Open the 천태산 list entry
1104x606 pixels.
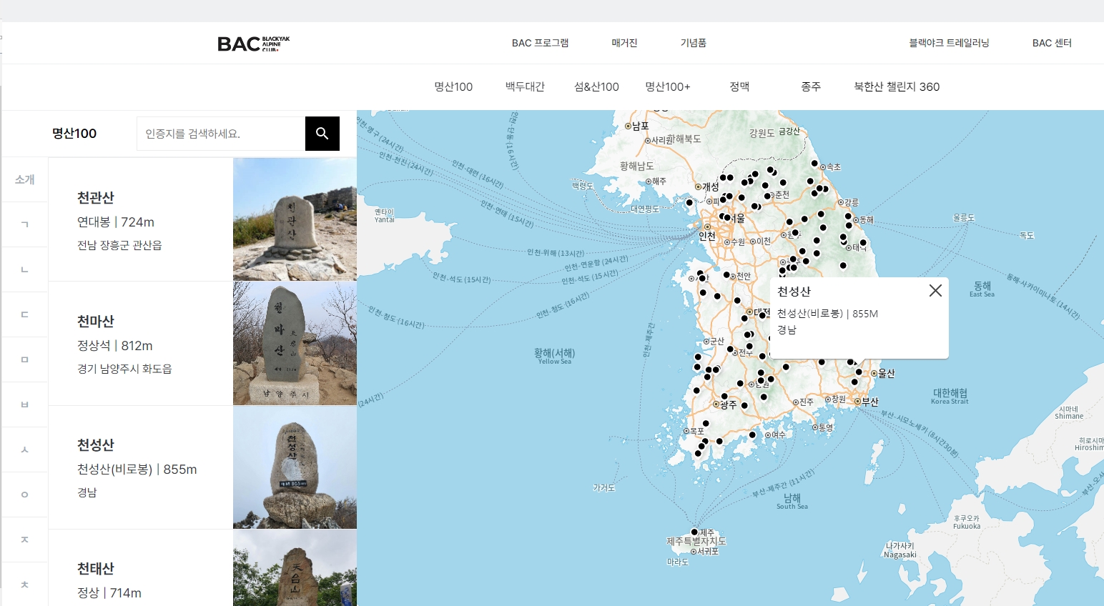[x=202, y=568]
